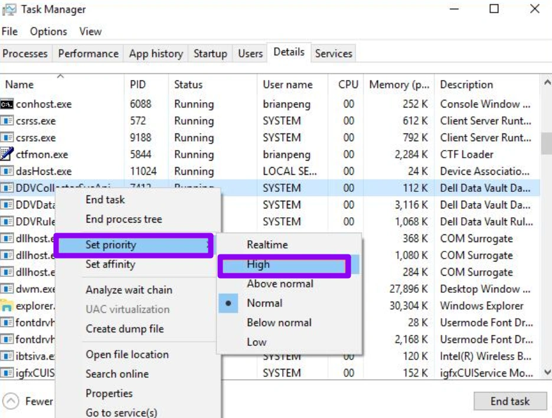Switch to the Performance tab

click(x=88, y=54)
